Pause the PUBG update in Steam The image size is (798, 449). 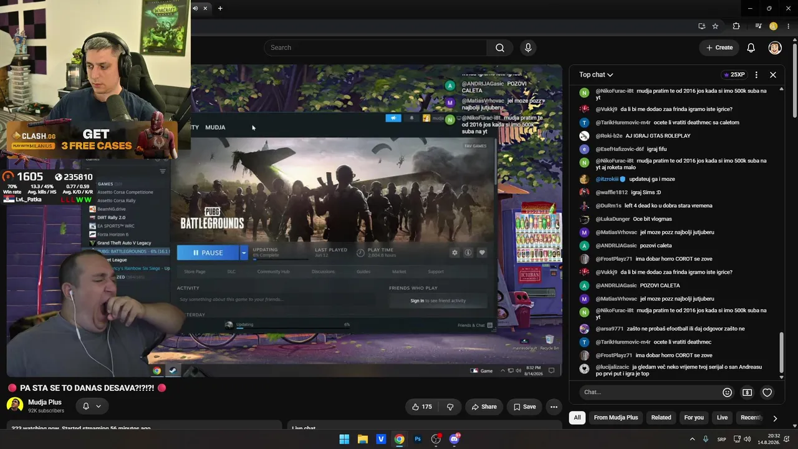tap(208, 253)
